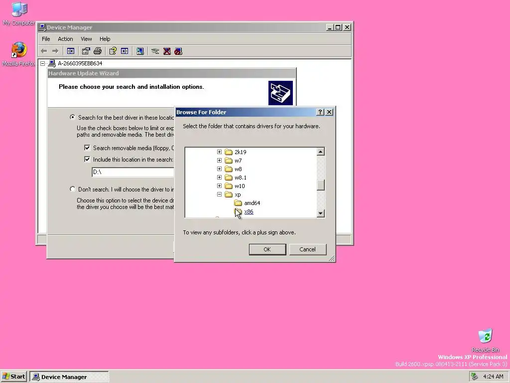Click the help question mark in Browse dialog
This screenshot has height=383, width=510.
320,112
